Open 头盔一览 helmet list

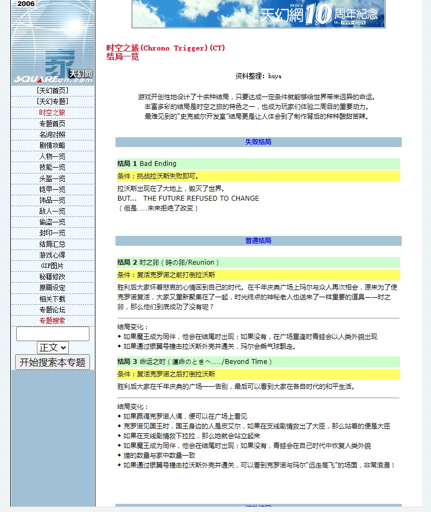coord(53,178)
